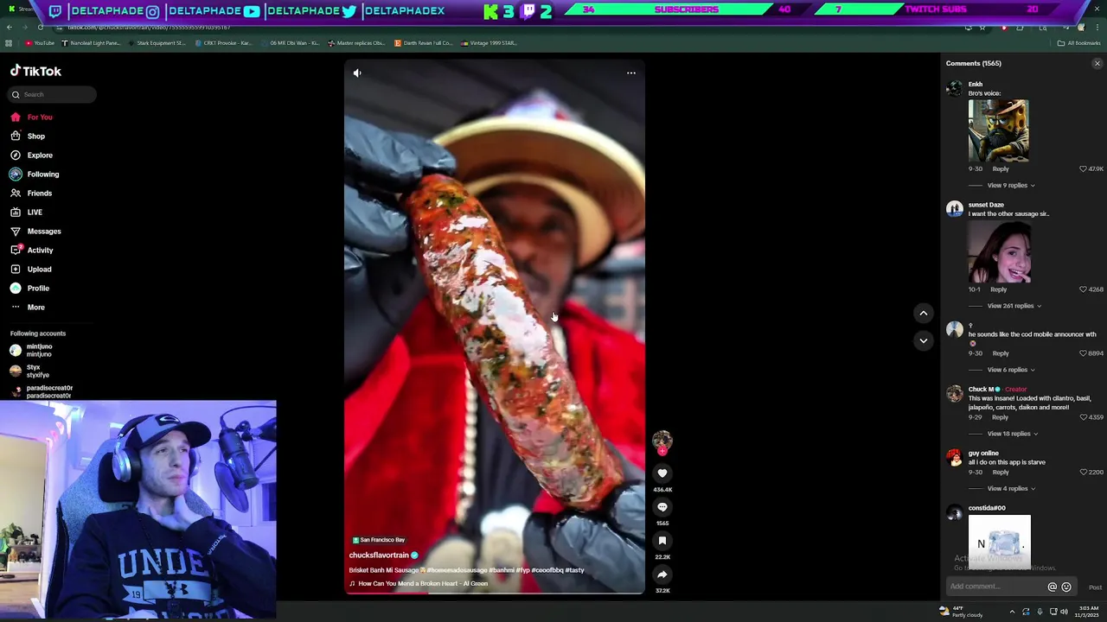The image size is (1107, 622).
Task: Open the taskbar clock and date
Action: [x=1088, y=612]
